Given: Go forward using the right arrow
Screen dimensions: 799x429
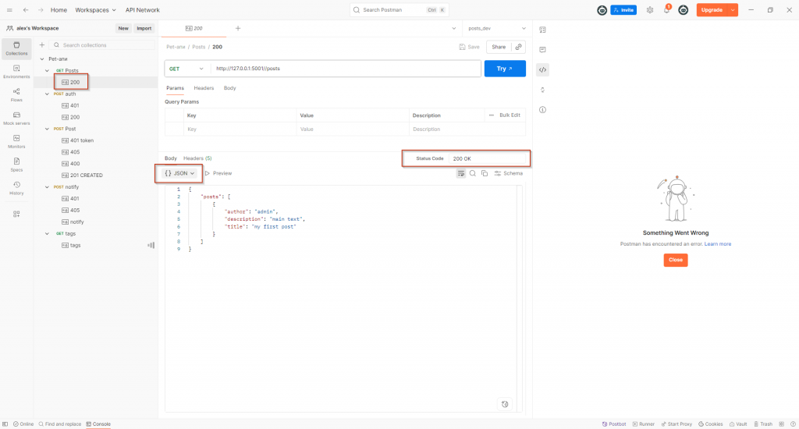Looking at the screenshot, I should tap(41, 9).
